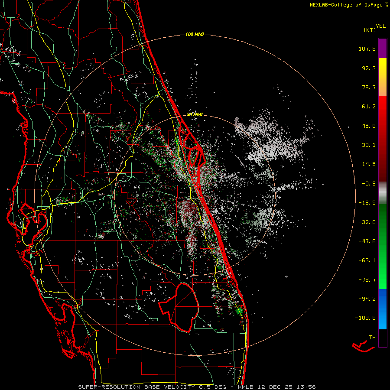Select the 45.6 legend value

[x=369, y=126]
